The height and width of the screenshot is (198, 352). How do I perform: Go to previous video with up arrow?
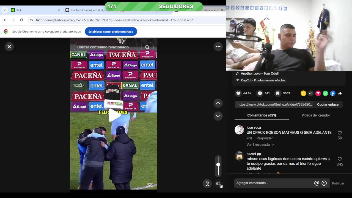(x=218, y=103)
